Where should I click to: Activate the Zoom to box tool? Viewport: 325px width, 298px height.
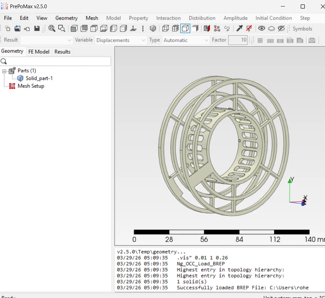point(62,28)
